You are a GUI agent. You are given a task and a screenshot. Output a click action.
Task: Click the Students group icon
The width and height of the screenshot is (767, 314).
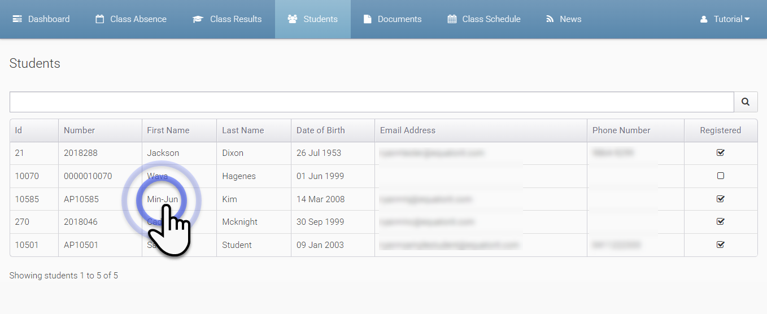click(293, 19)
